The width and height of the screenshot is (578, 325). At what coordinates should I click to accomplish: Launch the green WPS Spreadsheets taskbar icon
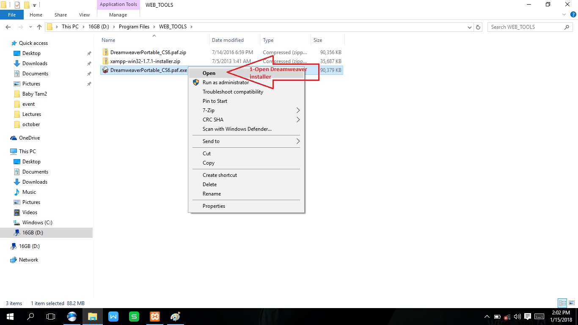134,317
